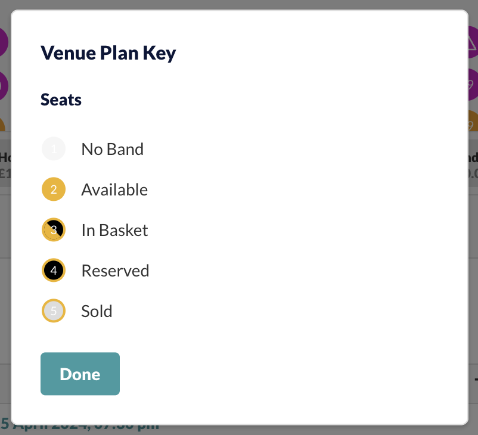Viewport: 478px width, 435px height.
Task: Click the Done button to close the key
Action: [80, 374]
